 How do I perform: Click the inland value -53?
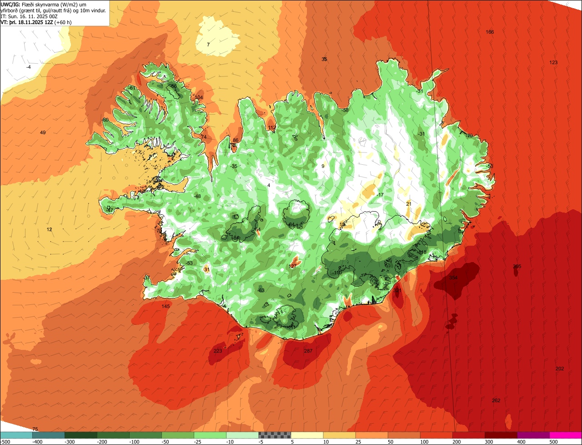189,263
